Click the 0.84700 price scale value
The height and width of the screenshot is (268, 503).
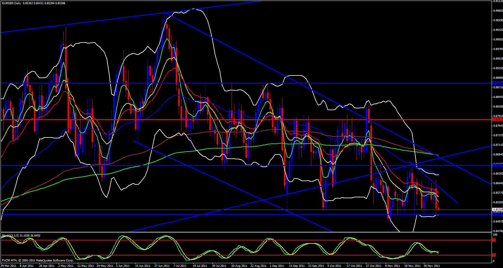pos(498,231)
